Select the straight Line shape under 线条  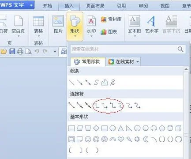coord(71,83)
